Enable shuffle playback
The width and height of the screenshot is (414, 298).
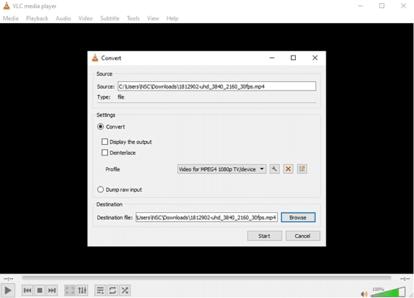coord(125,290)
